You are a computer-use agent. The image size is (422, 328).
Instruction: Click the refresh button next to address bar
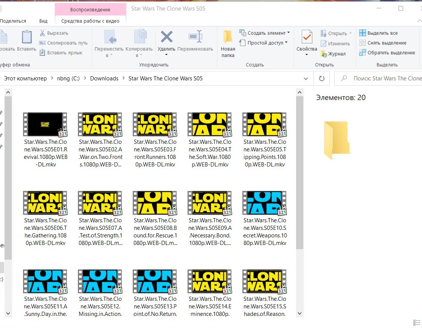322,79
